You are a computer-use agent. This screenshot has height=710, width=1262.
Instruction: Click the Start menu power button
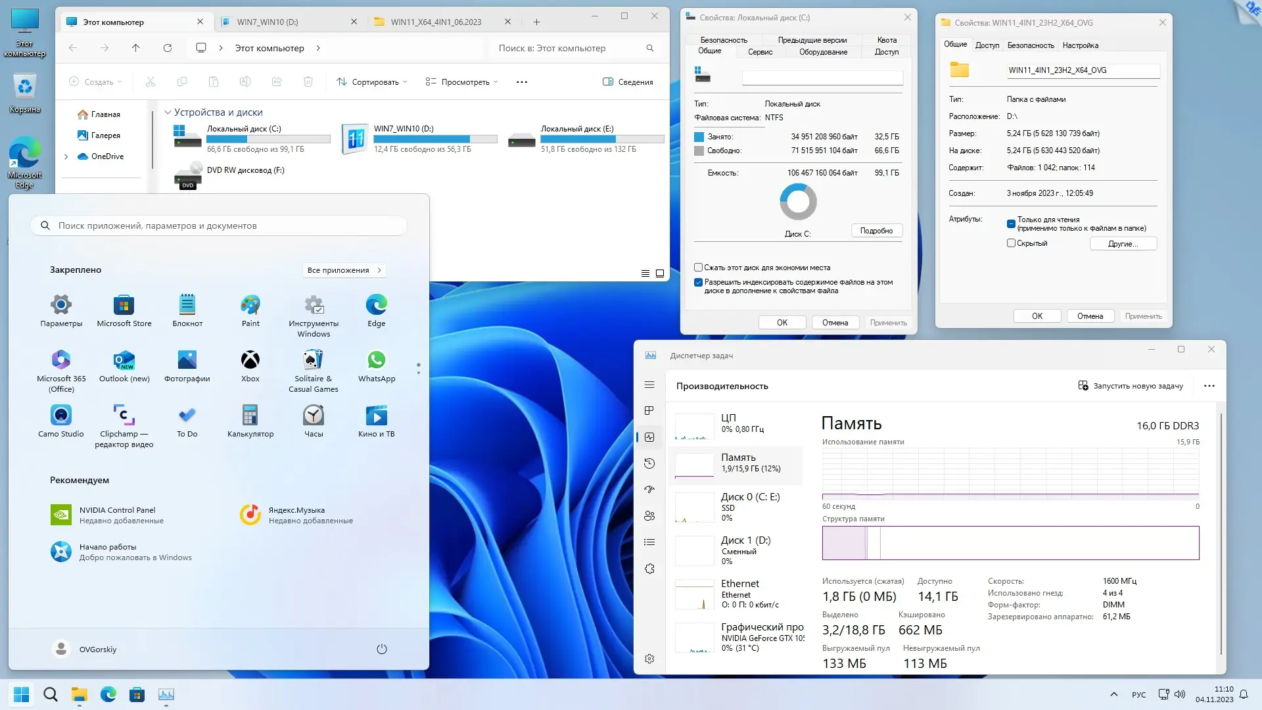point(382,650)
